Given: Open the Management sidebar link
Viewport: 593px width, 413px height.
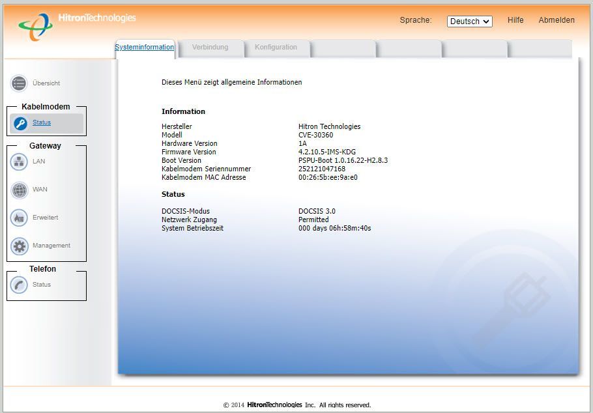Looking at the screenshot, I should (51, 246).
